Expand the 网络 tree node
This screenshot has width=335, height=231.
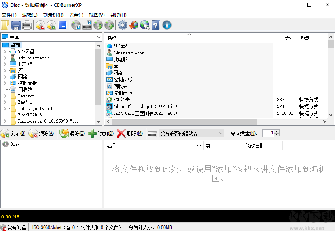pyautogui.click(x=5, y=77)
